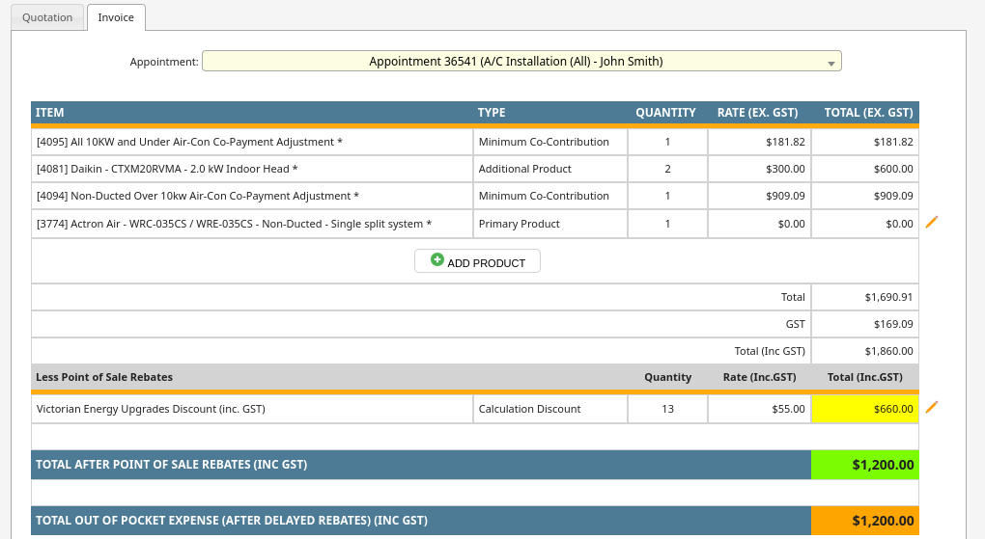This screenshot has height=539, width=985.
Task: Click the green plus icon in Add Product
Action: (437, 260)
